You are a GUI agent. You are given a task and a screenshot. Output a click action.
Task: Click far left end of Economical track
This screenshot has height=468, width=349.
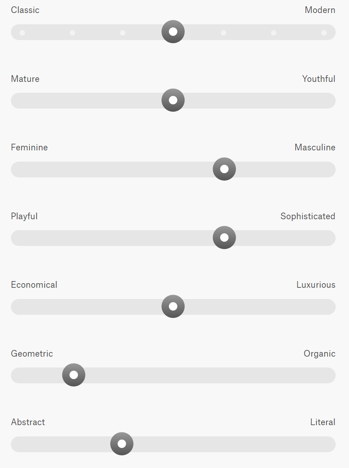pyautogui.click(x=18, y=307)
